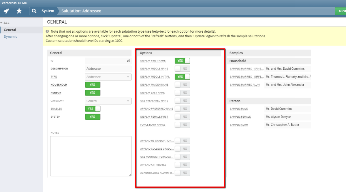Image resolution: width=346 pixels, height=192 pixels.
Task: Toggle the Enabled switch in General
Action: point(93,109)
